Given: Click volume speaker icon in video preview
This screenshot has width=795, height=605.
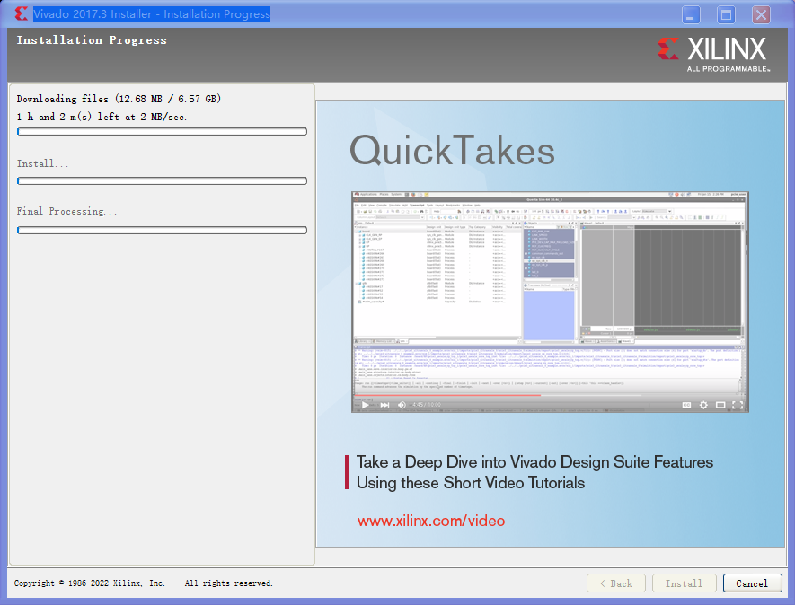Looking at the screenshot, I should click(x=402, y=405).
